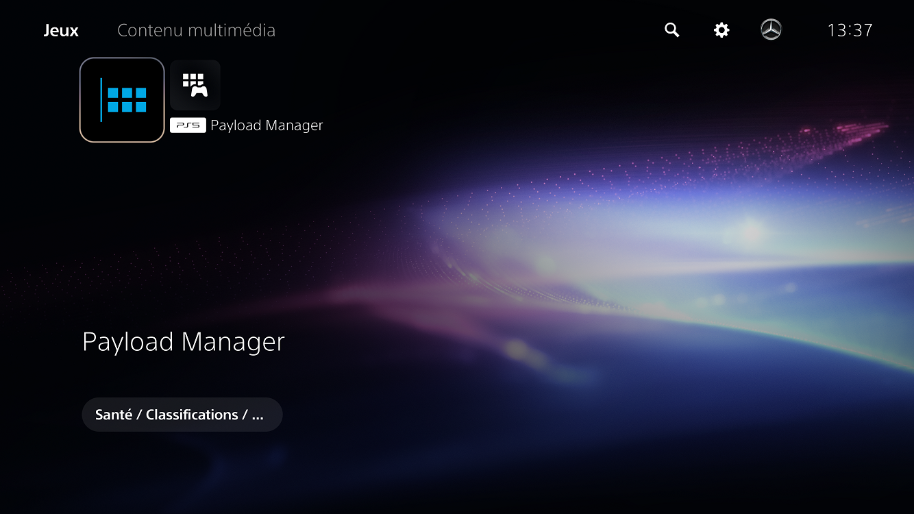The width and height of the screenshot is (914, 514).
Task: Click the 13:37 clock
Action: click(x=850, y=30)
